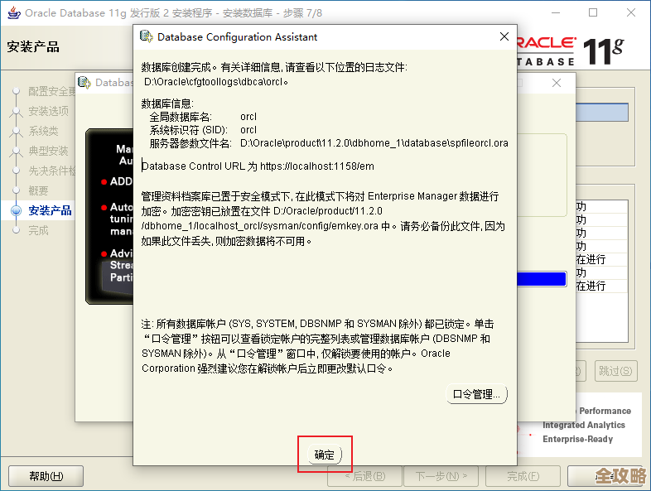Select the 安装选项 step in sidebar
Image resolution: width=651 pixels, height=491 pixels.
click(x=48, y=111)
